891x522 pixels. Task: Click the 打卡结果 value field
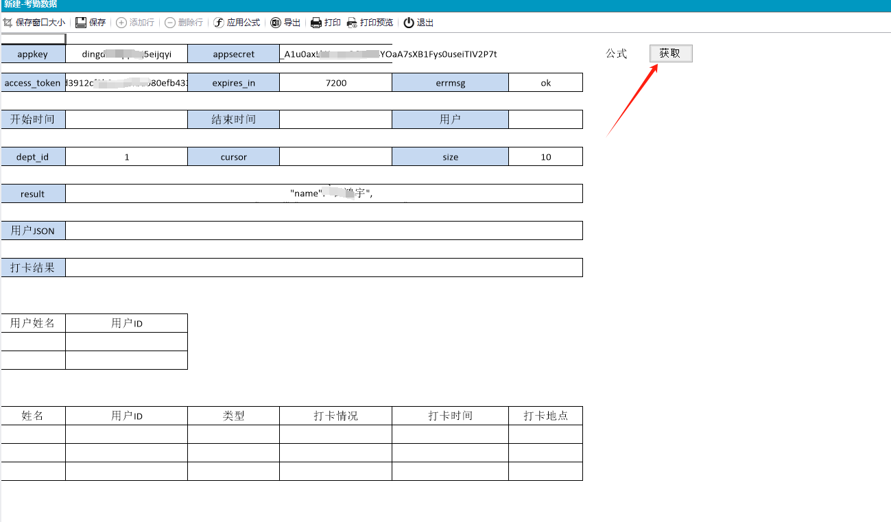tap(324, 268)
